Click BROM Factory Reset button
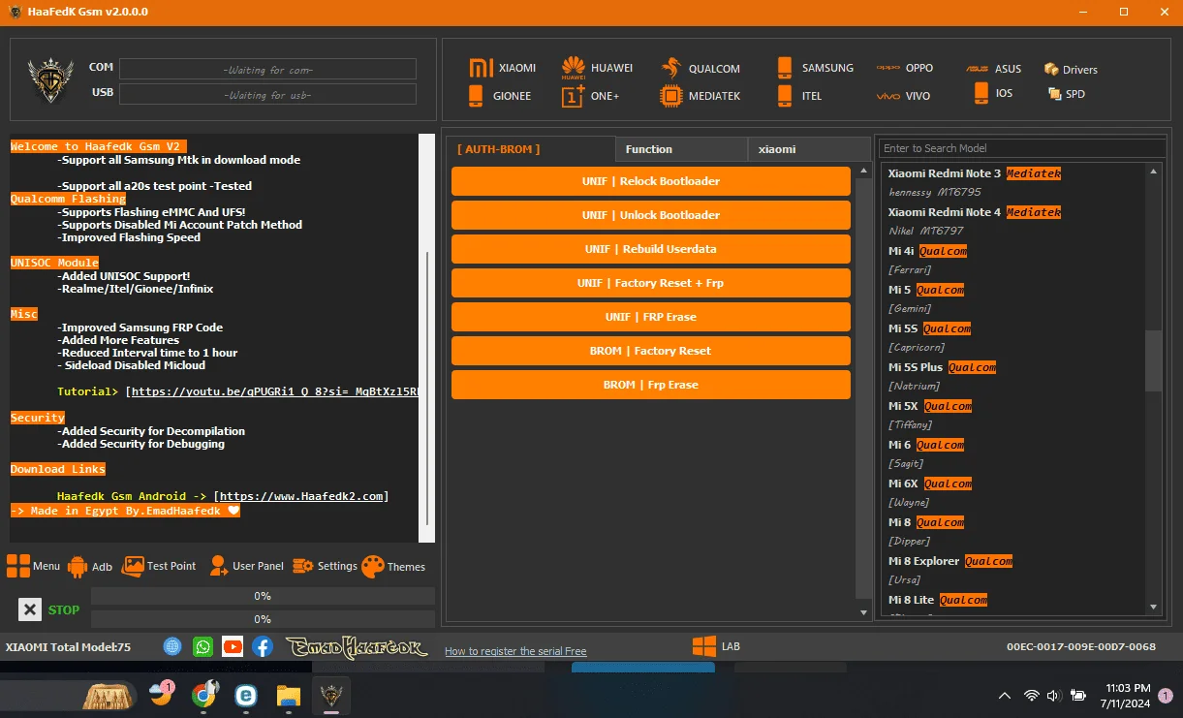This screenshot has width=1183, height=718. [651, 351]
